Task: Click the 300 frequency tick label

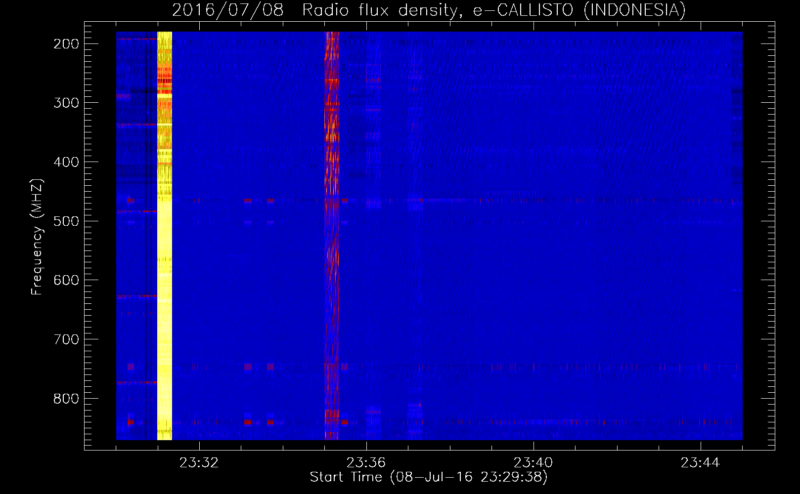Action: click(x=66, y=103)
